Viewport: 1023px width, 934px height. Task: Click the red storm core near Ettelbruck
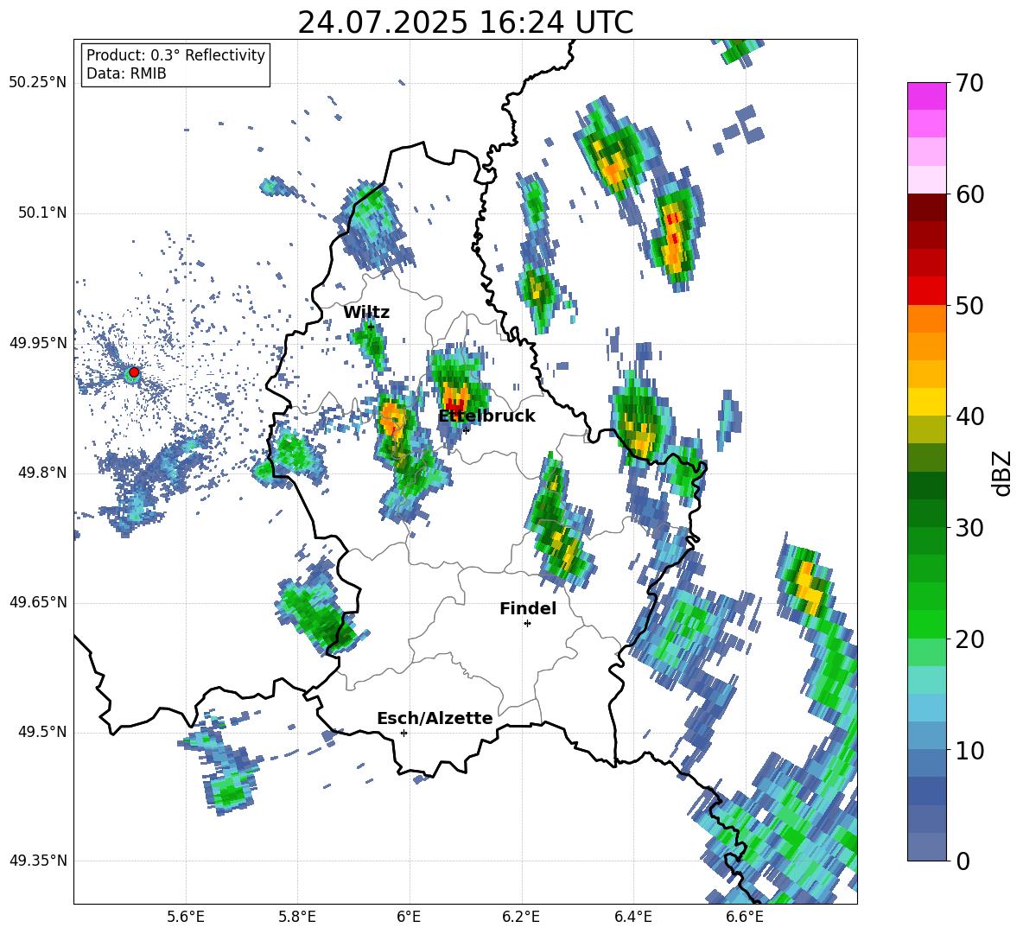coord(454,405)
